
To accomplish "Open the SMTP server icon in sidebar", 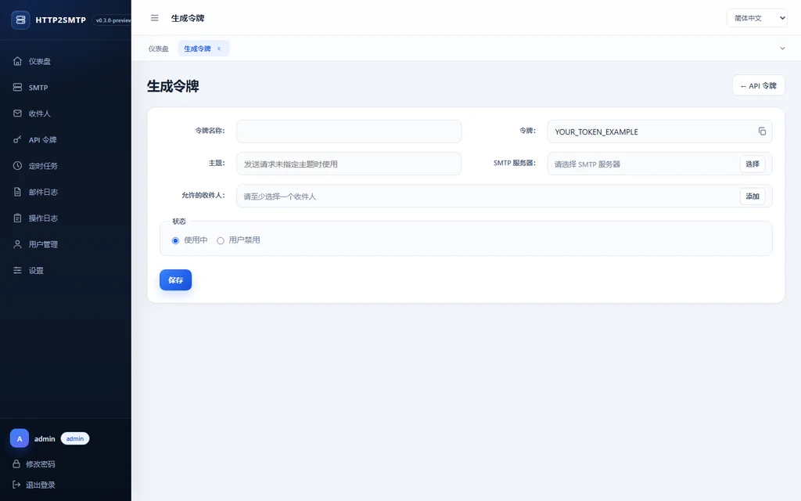I will (17, 88).
